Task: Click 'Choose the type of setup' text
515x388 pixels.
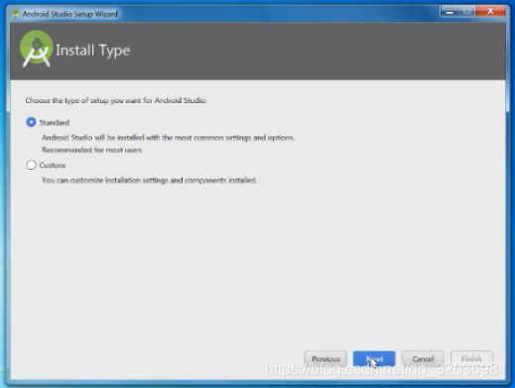Action: (116, 100)
